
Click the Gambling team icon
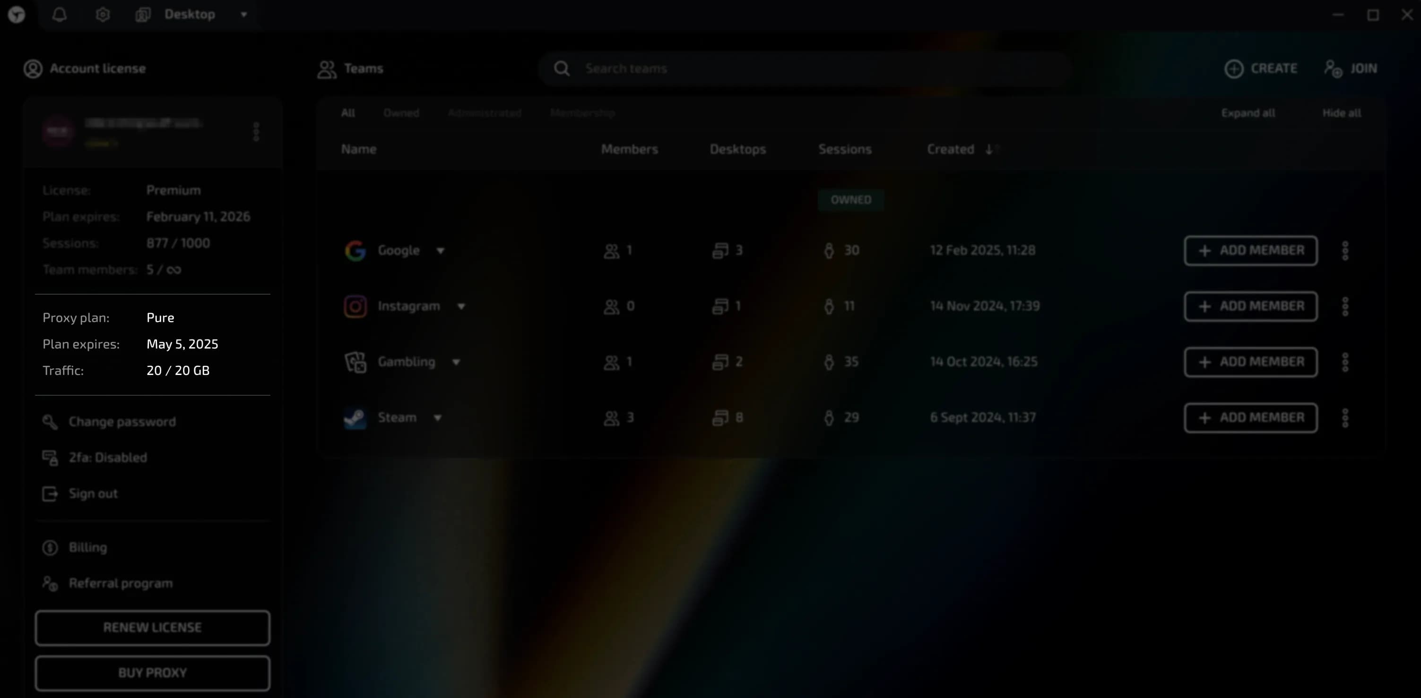[355, 362]
